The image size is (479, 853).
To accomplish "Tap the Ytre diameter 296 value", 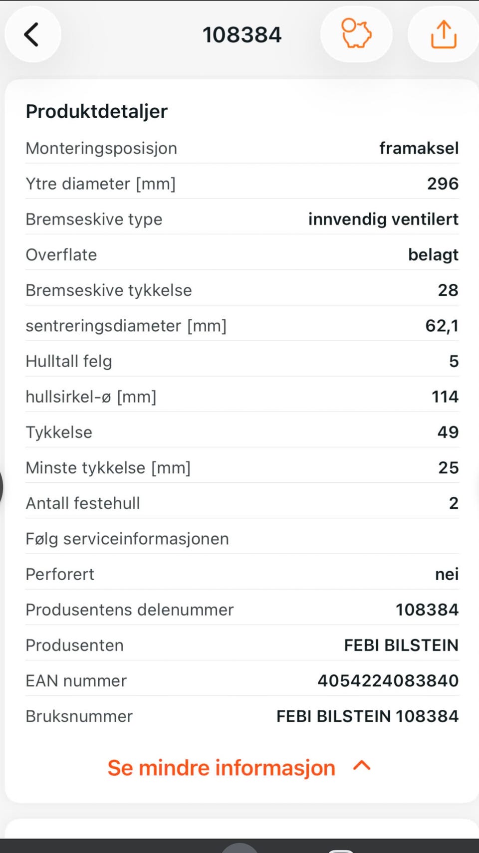I will 443,184.
